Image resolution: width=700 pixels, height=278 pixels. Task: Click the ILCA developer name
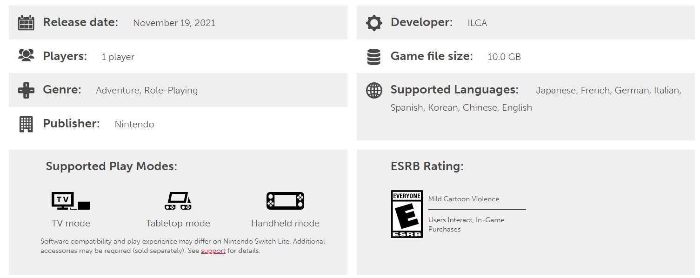tap(477, 23)
